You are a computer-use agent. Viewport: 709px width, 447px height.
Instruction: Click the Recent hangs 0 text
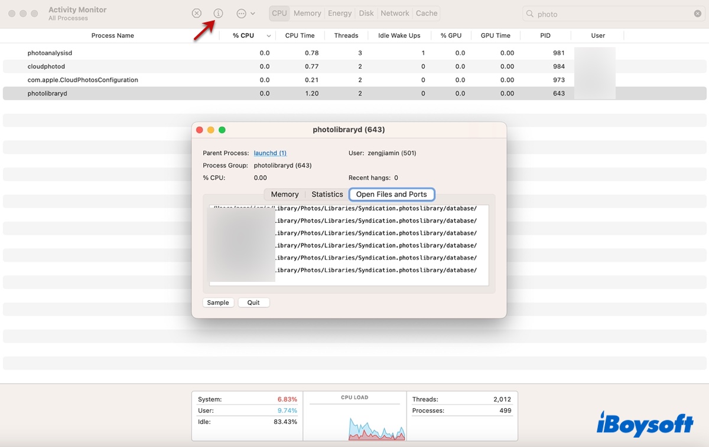click(x=373, y=178)
